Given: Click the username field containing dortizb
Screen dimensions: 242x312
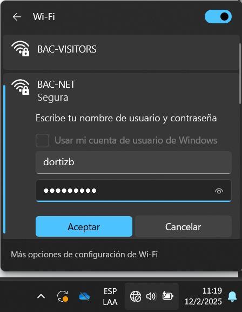Looking at the screenshot, I should coord(133,162).
